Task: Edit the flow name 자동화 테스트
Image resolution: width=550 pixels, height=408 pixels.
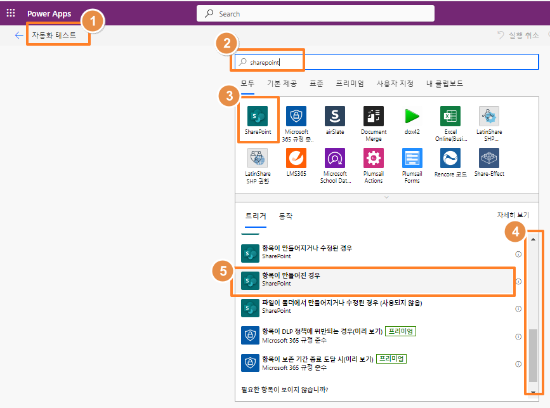Action: pyautogui.click(x=55, y=35)
